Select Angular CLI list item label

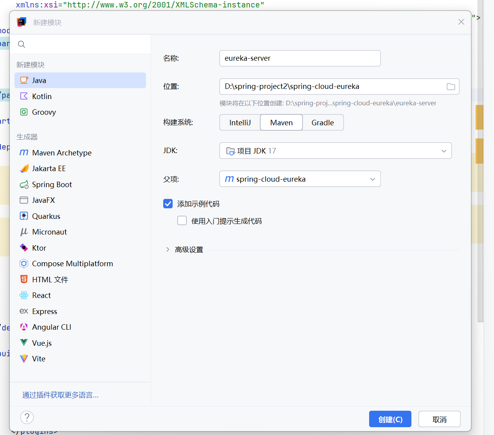click(52, 327)
